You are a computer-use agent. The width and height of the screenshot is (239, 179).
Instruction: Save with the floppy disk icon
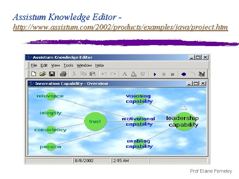coord(52,74)
